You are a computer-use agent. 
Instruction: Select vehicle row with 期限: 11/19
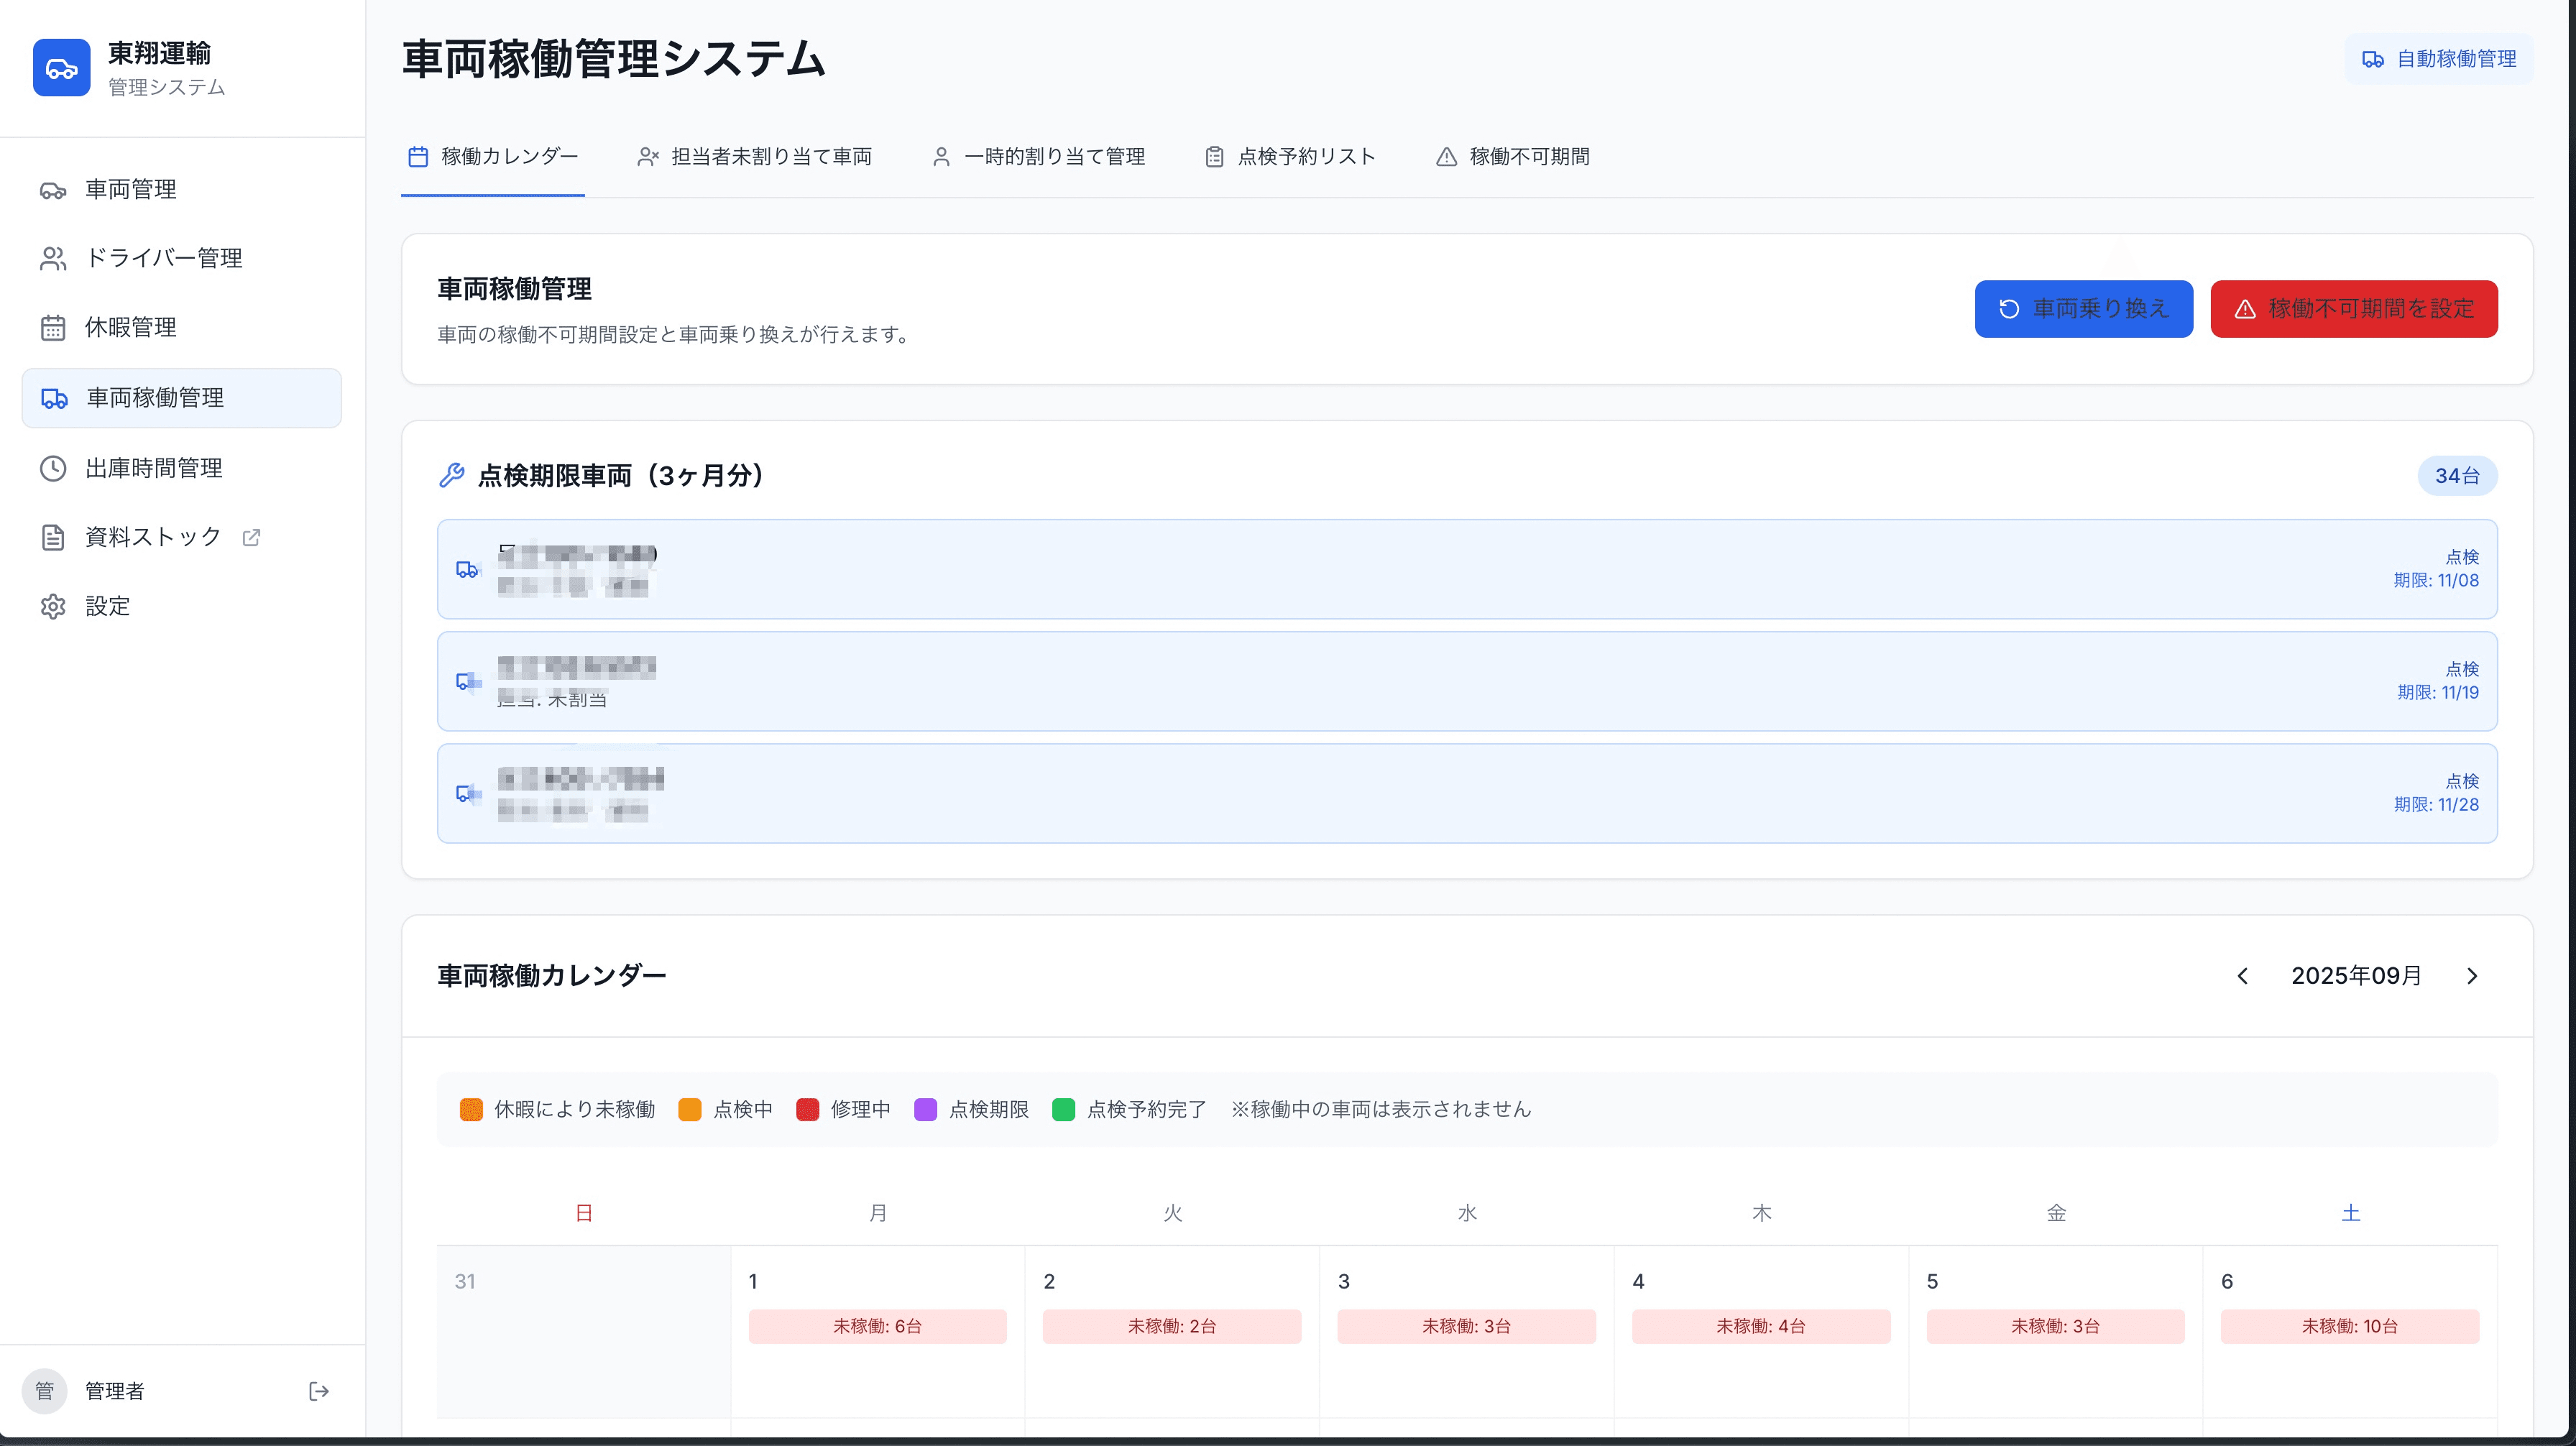(1467, 681)
